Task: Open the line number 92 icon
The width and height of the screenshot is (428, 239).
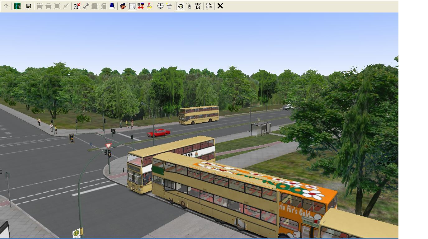Action: click(x=77, y=6)
